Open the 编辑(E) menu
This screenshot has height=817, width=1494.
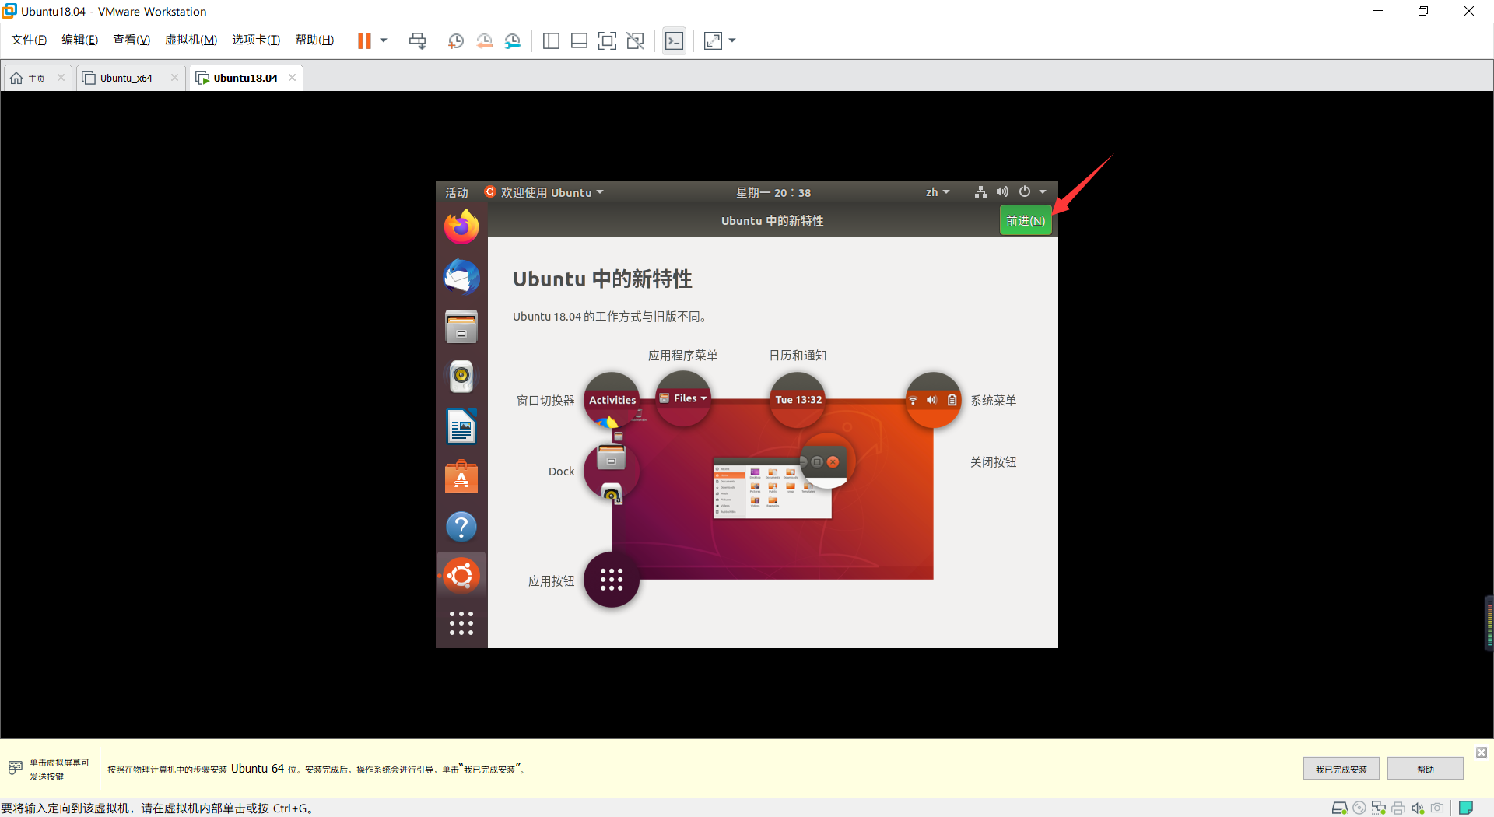pyautogui.click(x=80, y=40)
